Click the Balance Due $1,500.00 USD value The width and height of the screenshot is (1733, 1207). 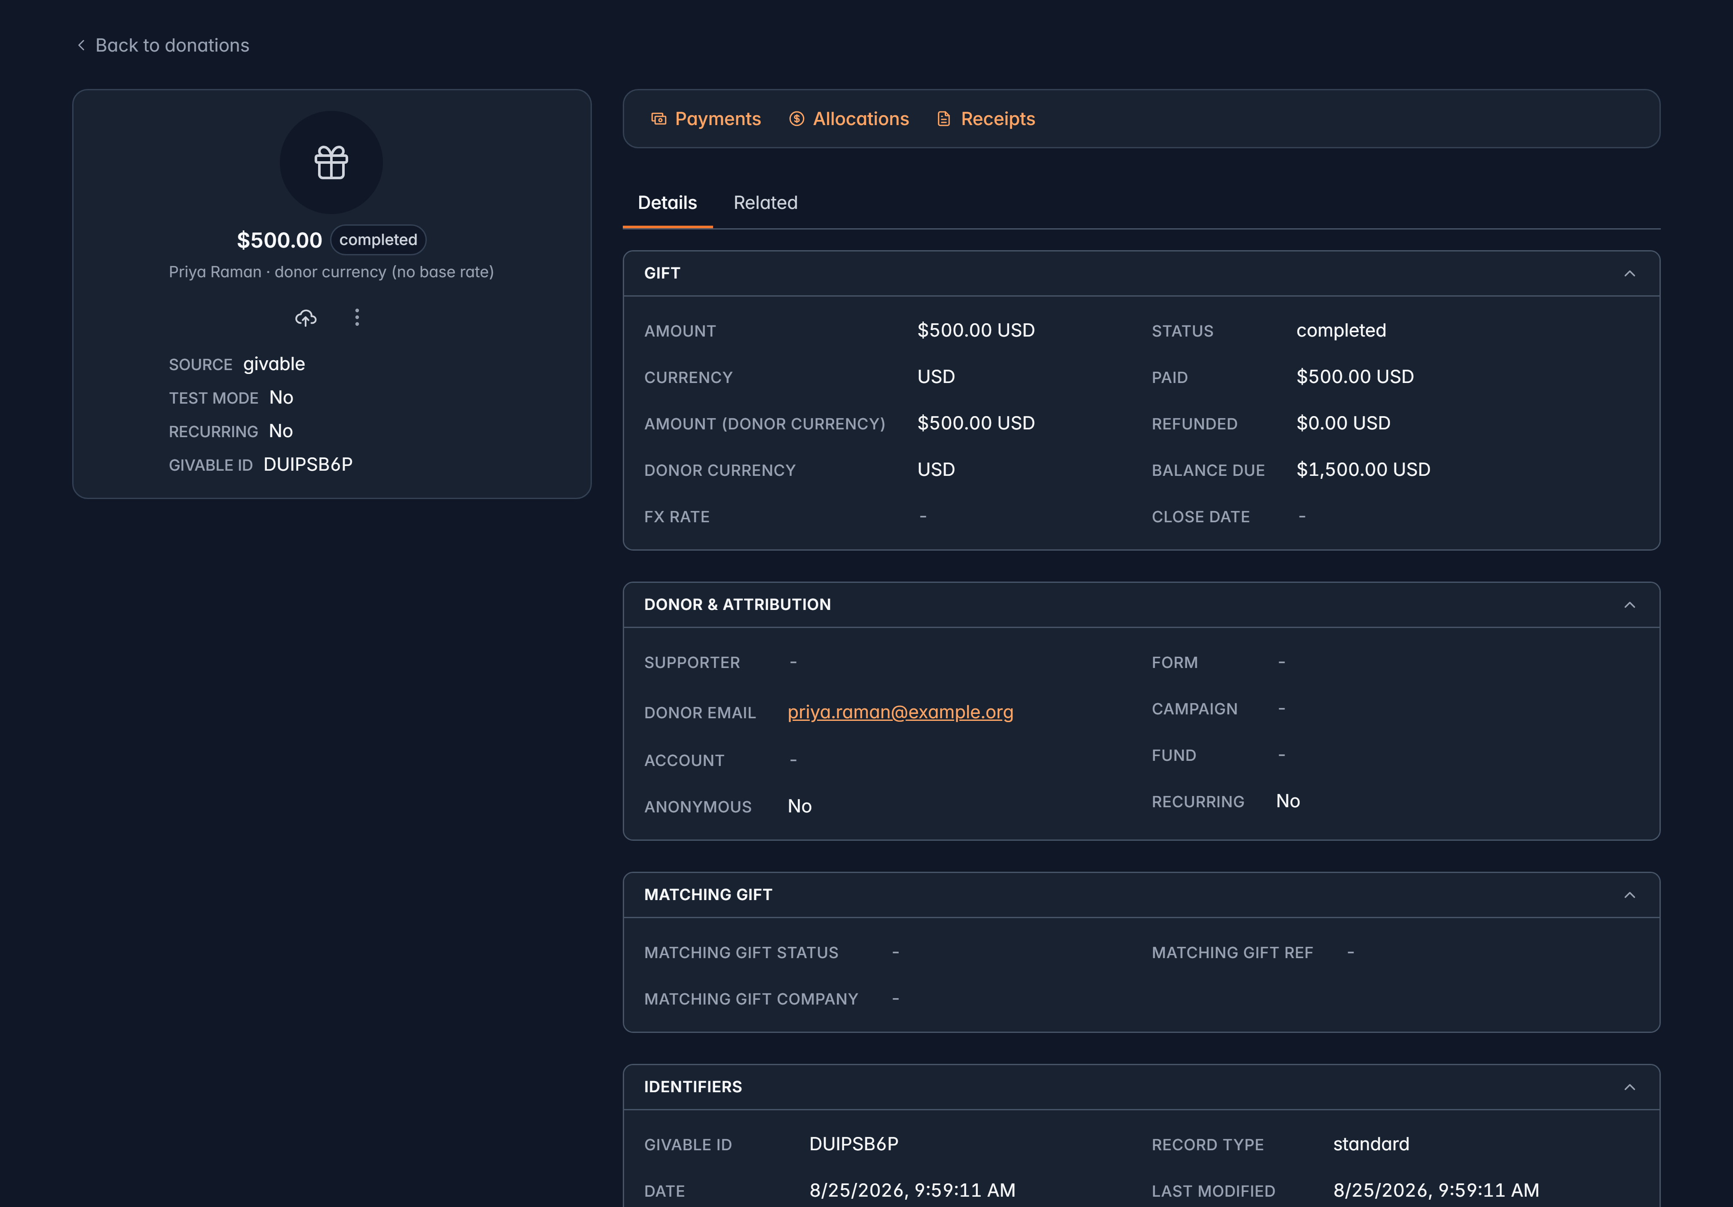click(x=1363, y=470)
